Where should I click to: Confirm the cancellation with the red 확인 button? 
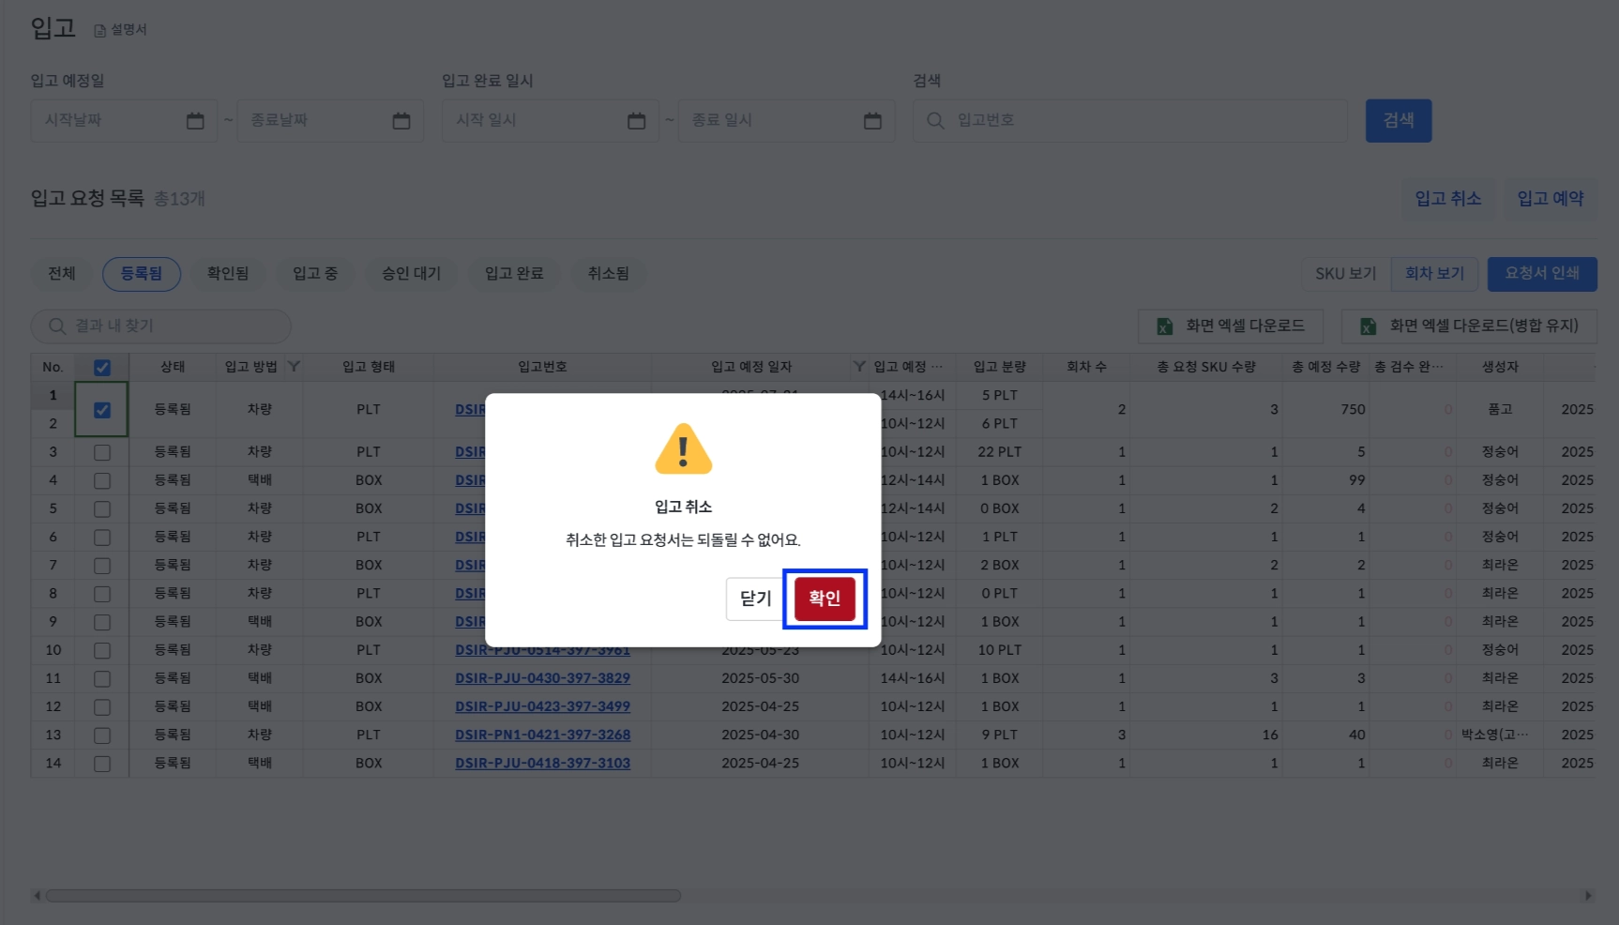(x=825, y=599)
